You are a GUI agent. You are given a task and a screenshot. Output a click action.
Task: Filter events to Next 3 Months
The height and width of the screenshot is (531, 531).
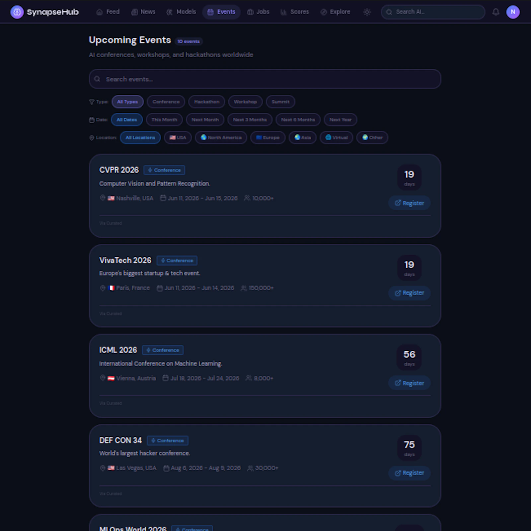[250, 120]
